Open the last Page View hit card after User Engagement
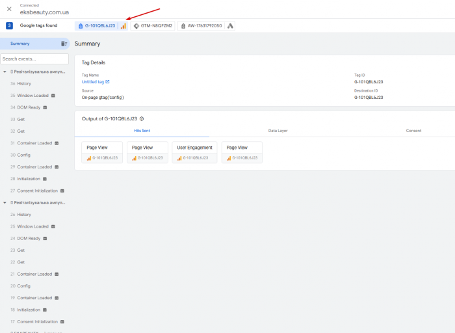Viewport: 455px width, 333px height. 242,152
